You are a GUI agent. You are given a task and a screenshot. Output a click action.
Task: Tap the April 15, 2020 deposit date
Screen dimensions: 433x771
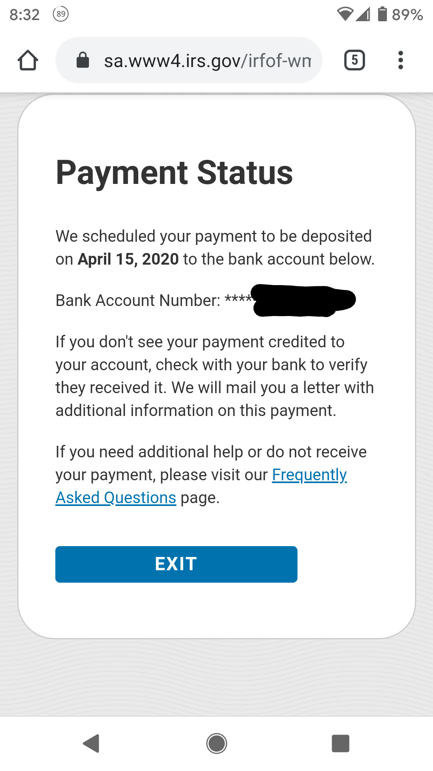click(128, 259)
